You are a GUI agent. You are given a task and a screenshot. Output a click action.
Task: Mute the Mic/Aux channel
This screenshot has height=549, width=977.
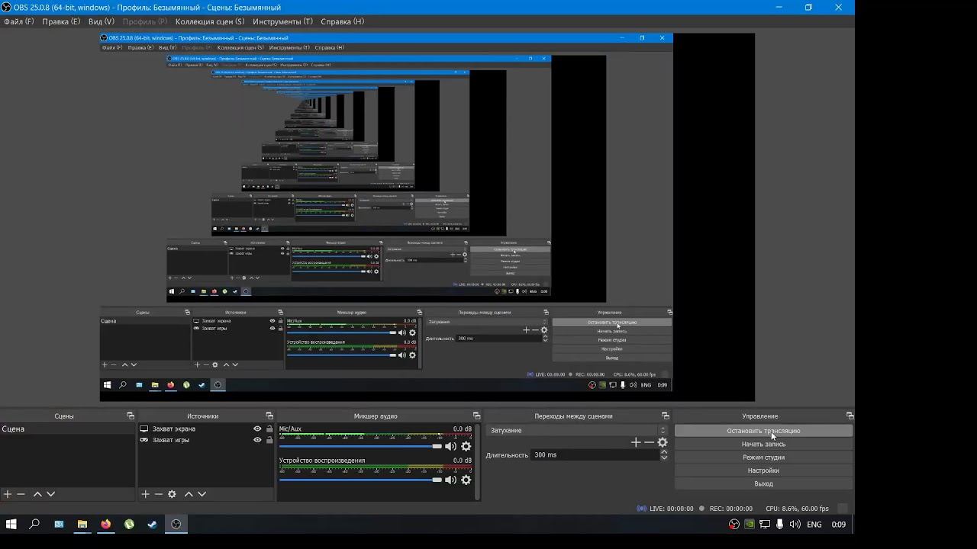click(x=450, y=446)
